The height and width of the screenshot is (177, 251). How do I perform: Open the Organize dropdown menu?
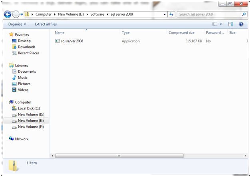[x=17, y=24]
